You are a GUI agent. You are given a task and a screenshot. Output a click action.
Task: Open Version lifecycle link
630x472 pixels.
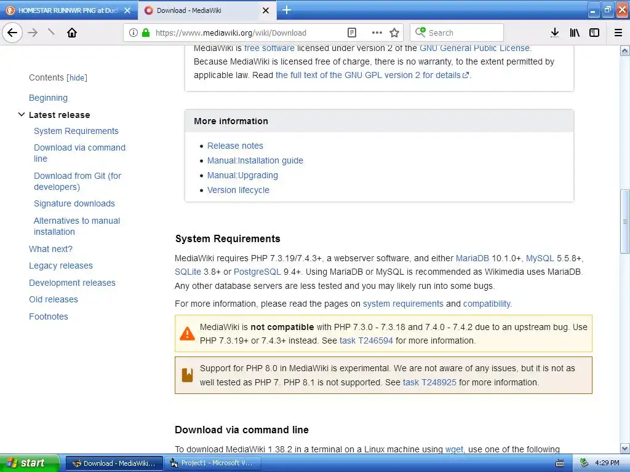[238, 190]
